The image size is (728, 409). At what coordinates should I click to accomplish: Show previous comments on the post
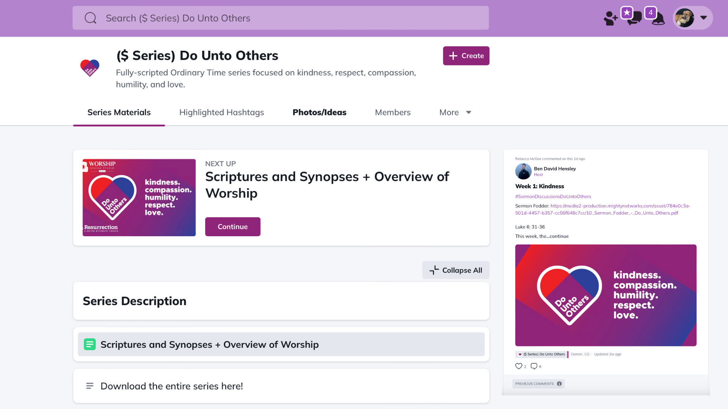coord(538,384)
